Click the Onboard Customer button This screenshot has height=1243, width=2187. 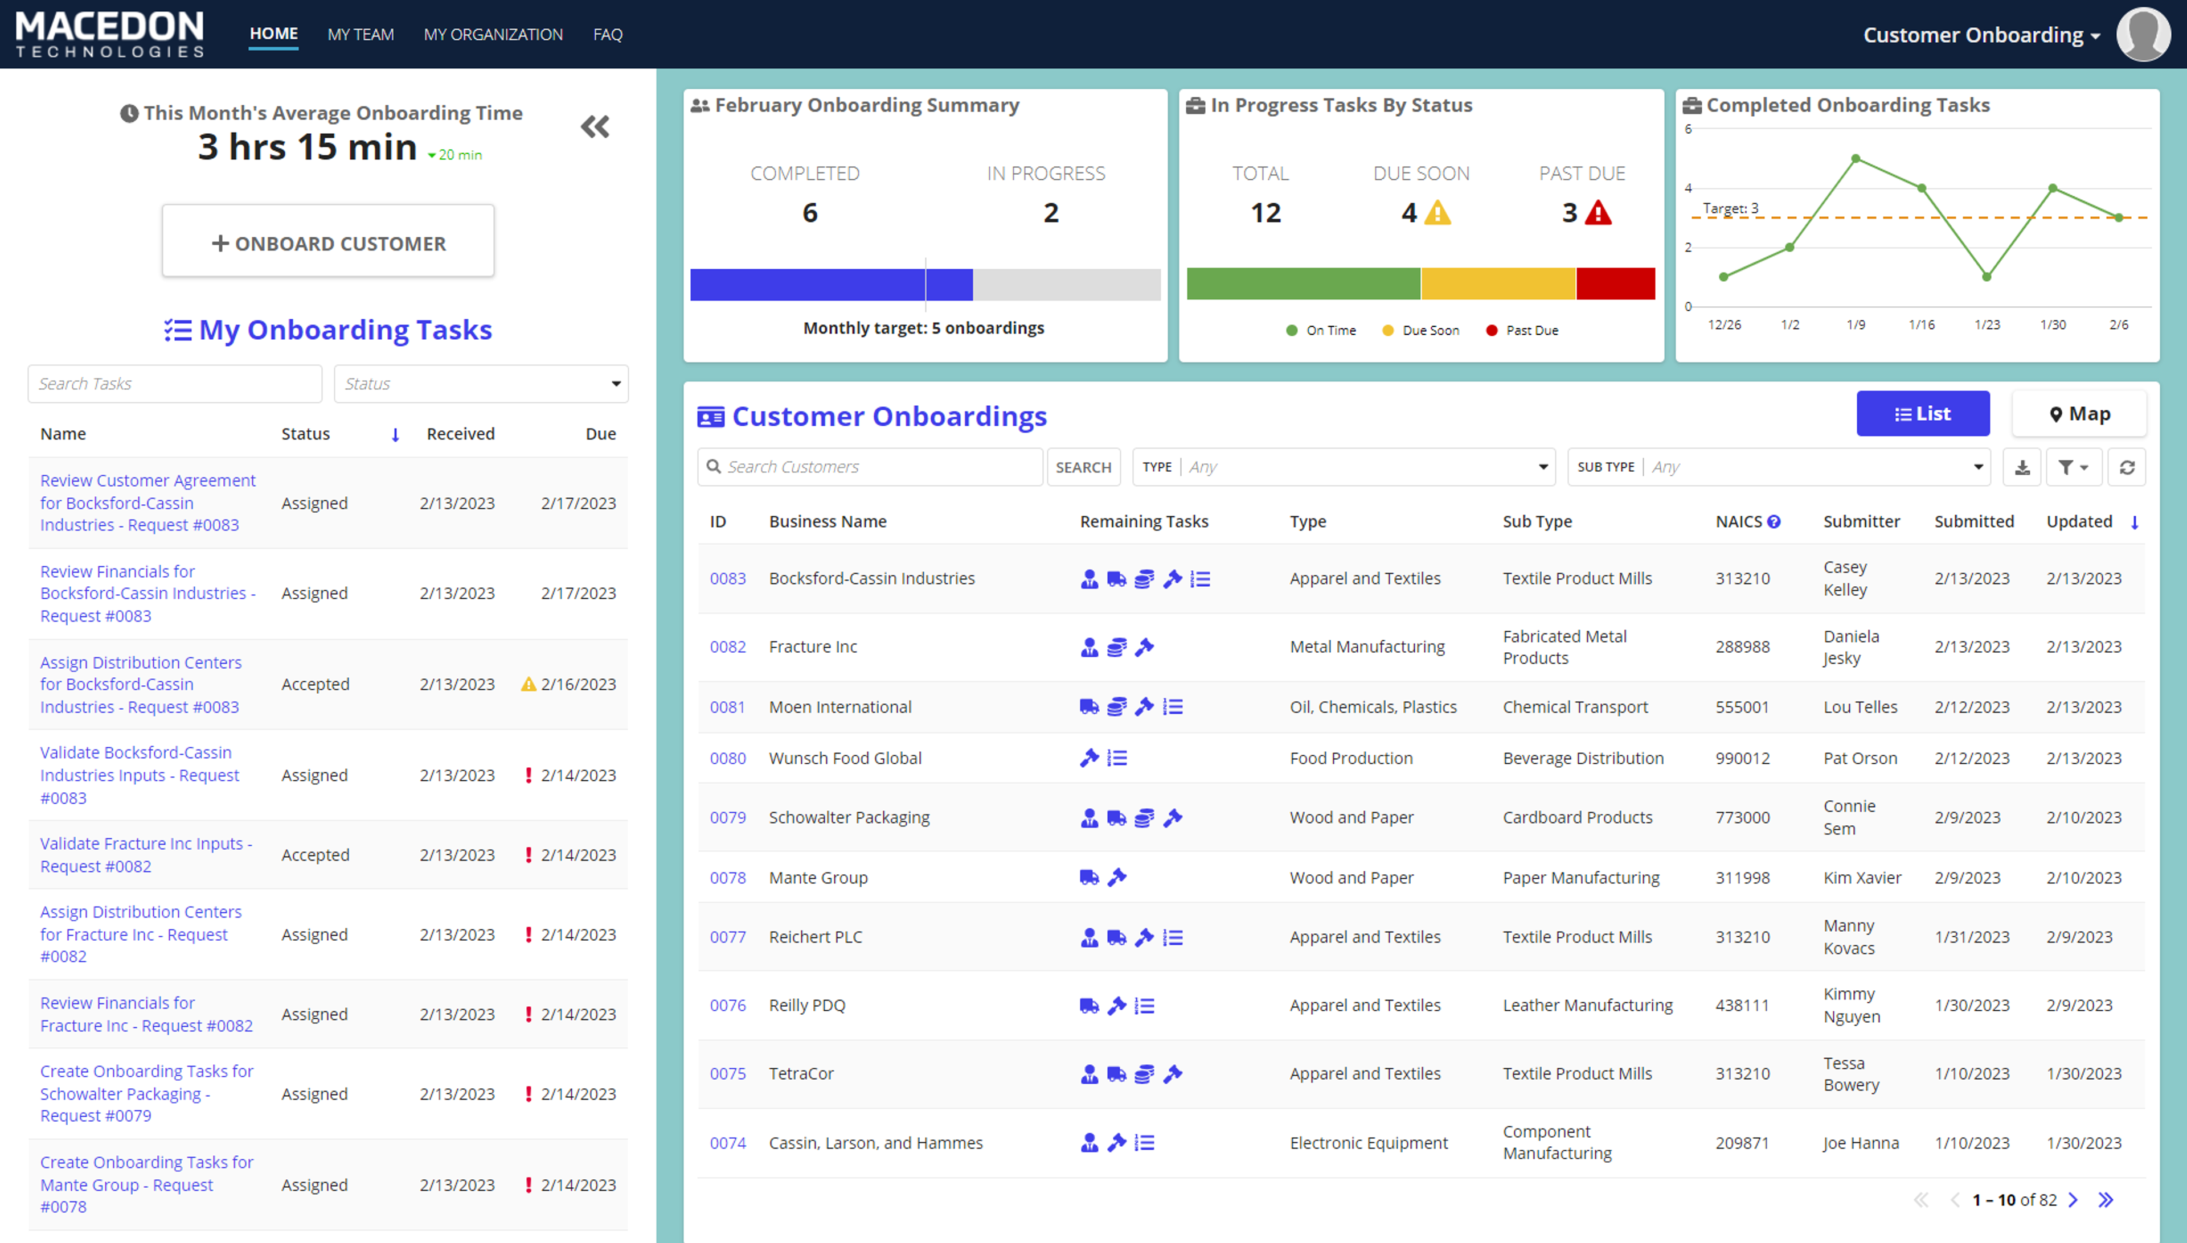pyautogui.click(x=328, y=241)
